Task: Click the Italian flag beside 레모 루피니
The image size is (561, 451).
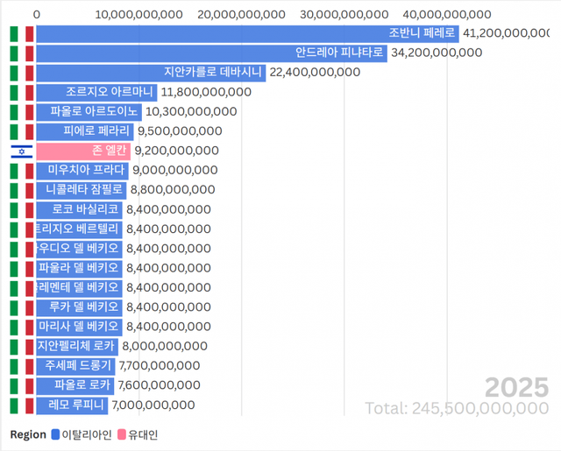Action: click(x=22, y=405)
